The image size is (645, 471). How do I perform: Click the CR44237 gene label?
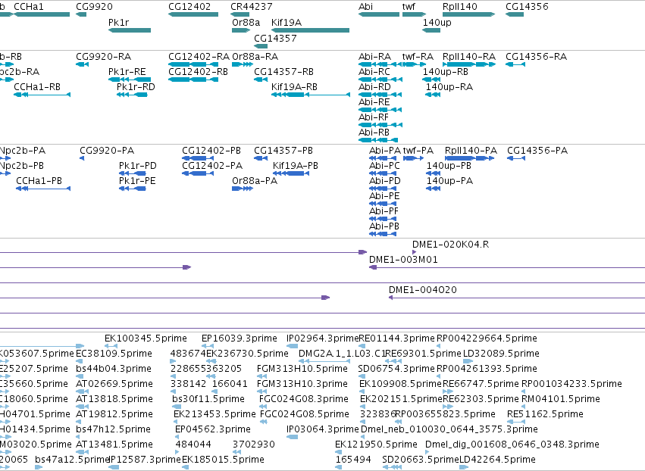click(x=252, y=7)
